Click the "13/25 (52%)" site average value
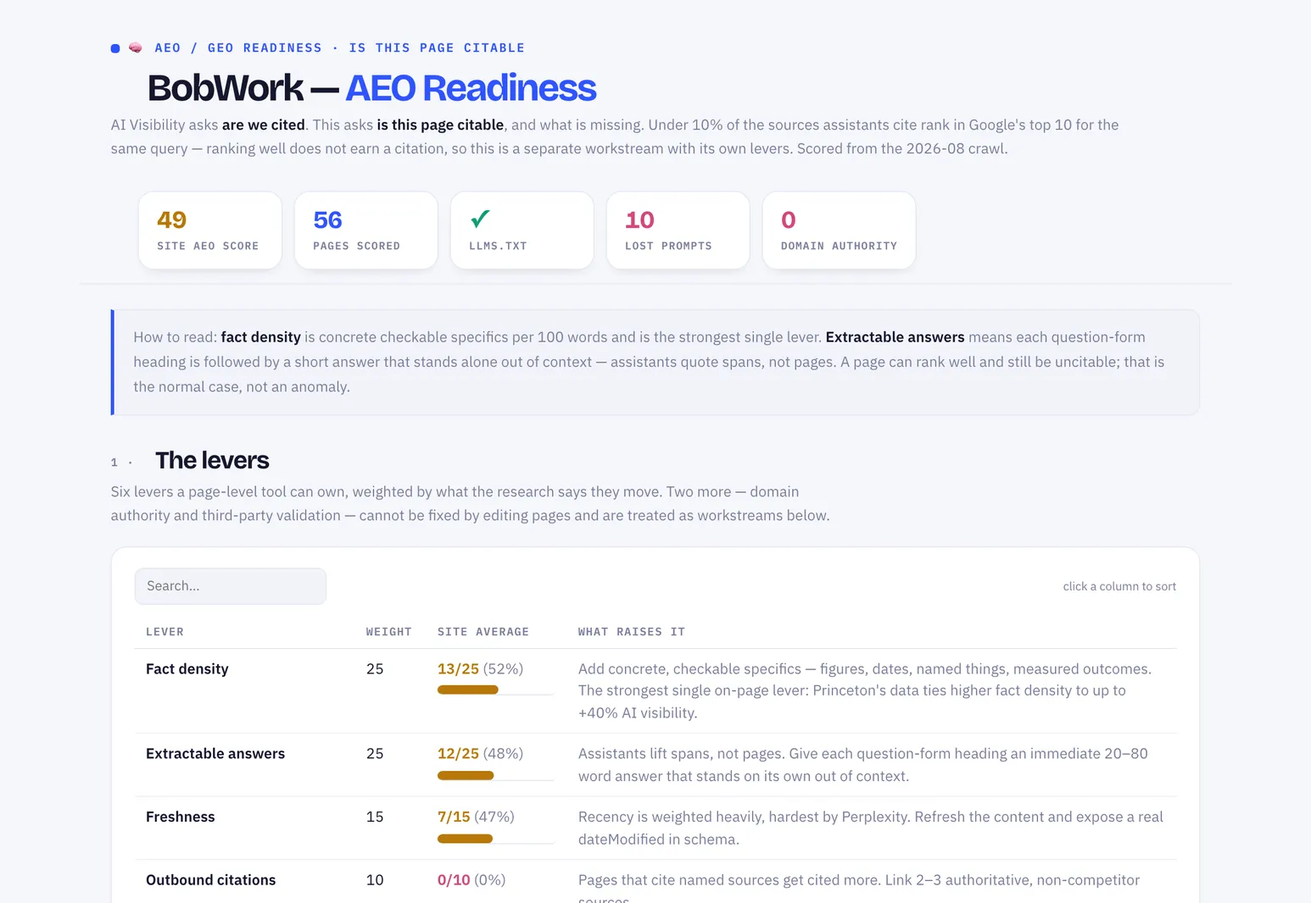Viewport: 1311px width, 903px height. tap(480, 669)
